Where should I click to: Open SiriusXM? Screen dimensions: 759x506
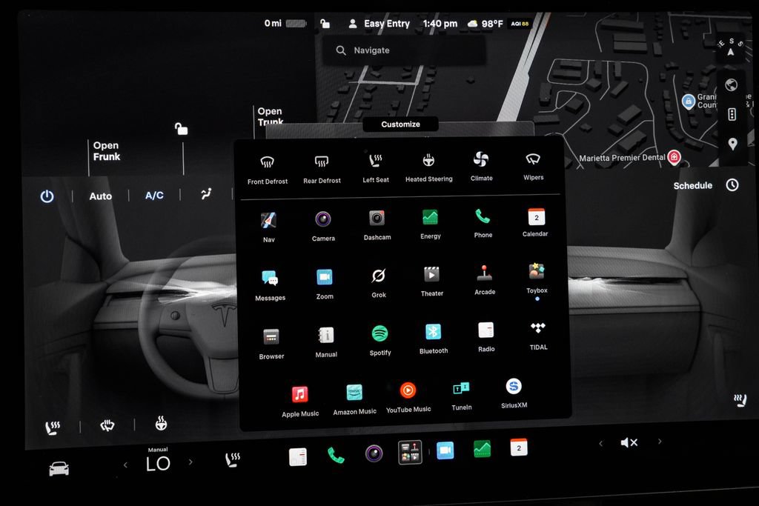[514, 386]
